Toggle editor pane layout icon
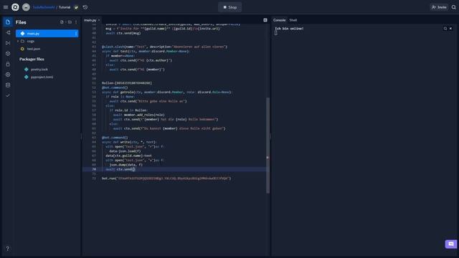Screen dimensions: 459x258 point(265,20)
